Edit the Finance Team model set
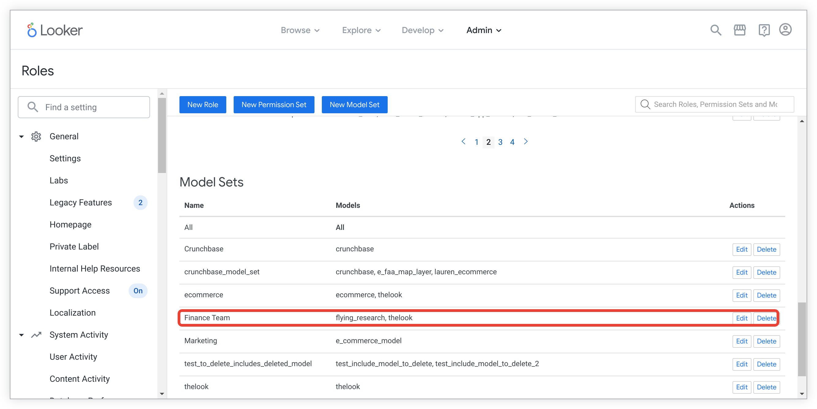The width and height of the screenshot is (817, 409). tap(741, 318)
